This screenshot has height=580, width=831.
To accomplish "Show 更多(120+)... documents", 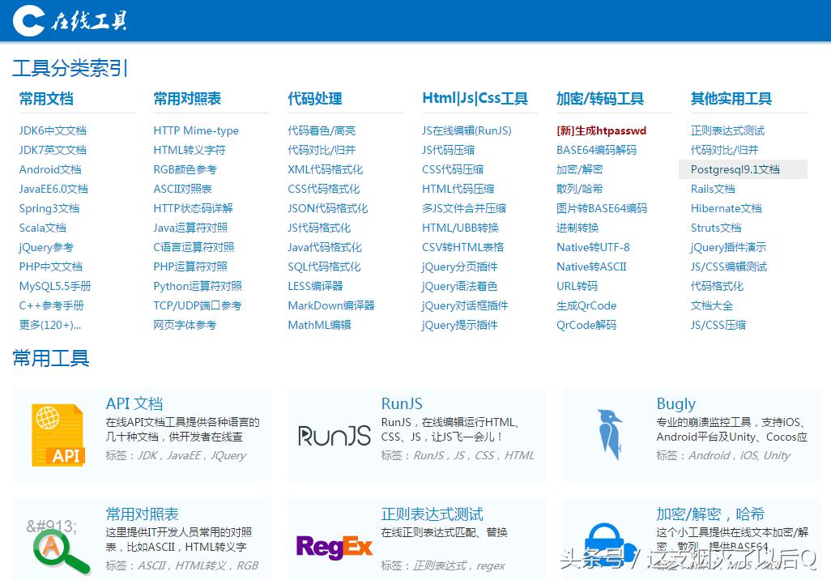I will pyautogui.click(x=50, y=325).
